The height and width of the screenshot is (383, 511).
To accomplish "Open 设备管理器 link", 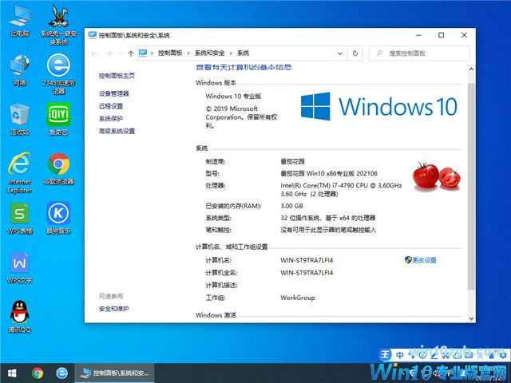I will (x=113, y=93).
